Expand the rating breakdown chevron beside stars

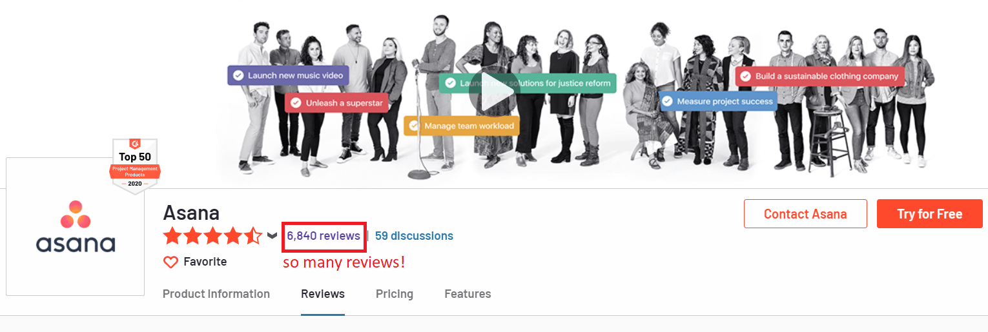272,236
